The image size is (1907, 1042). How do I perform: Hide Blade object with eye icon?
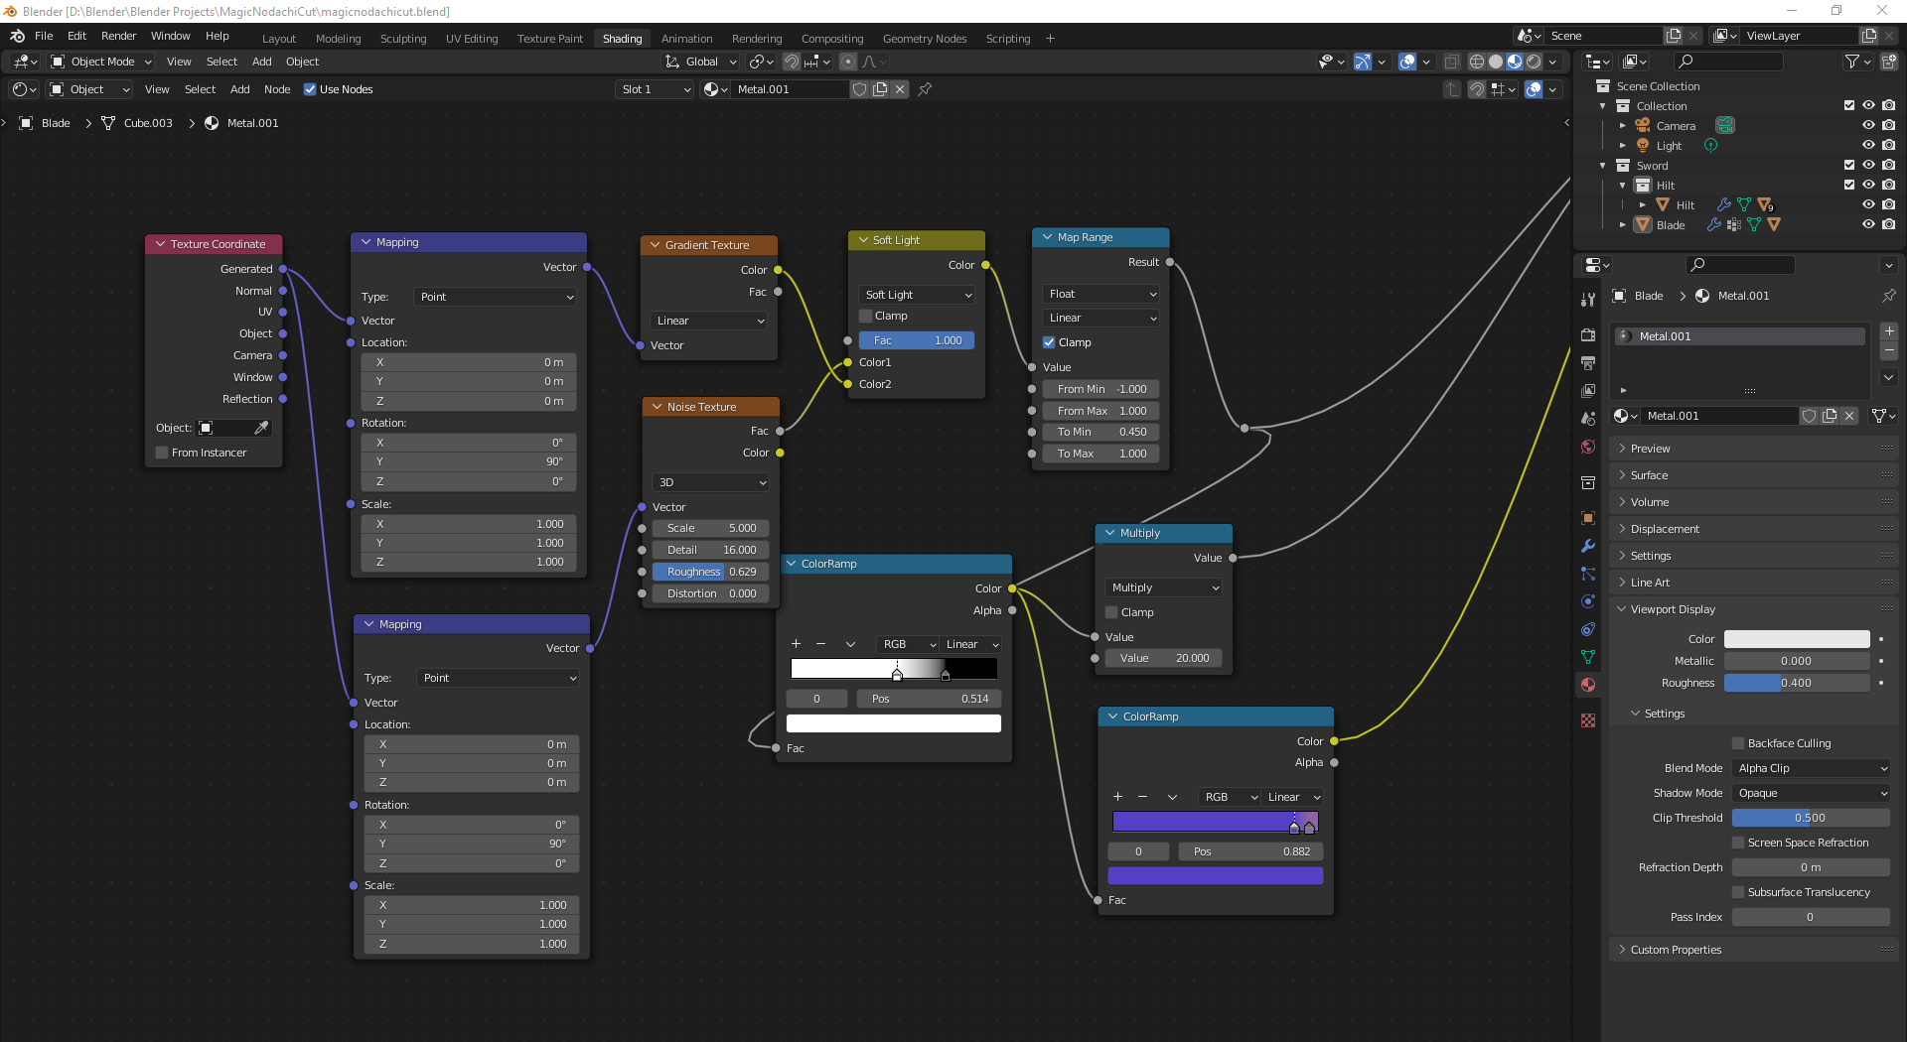pos(1868,224)
